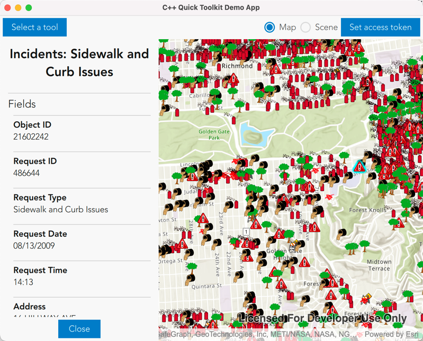Click the cyan-highlighted selected warning incident icon
This screenshot has height=341, width=423.
pos(360,166)
